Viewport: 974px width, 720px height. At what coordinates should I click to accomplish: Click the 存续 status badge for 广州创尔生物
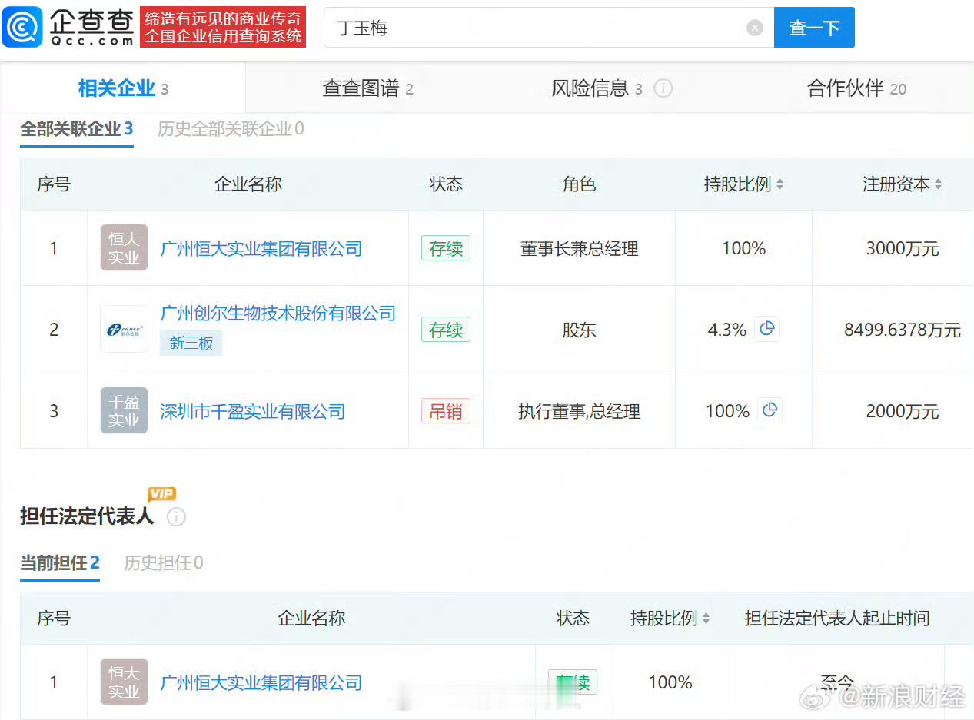446,330
